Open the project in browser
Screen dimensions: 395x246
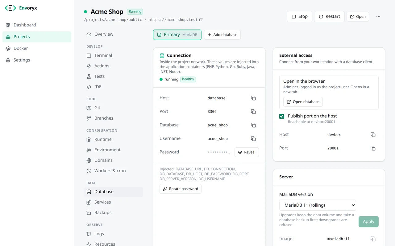(x=358, y=17)
